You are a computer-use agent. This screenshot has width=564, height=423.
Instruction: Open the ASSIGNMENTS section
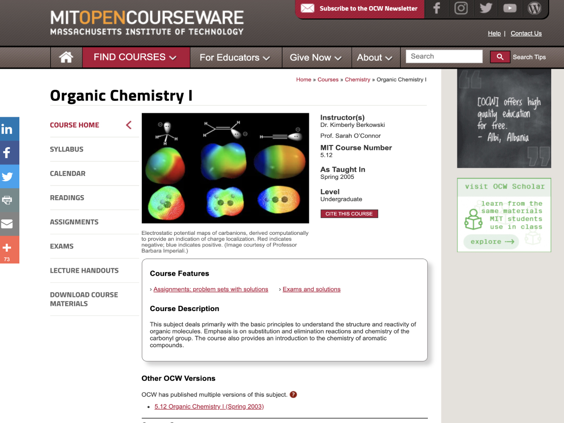(74, 222)
